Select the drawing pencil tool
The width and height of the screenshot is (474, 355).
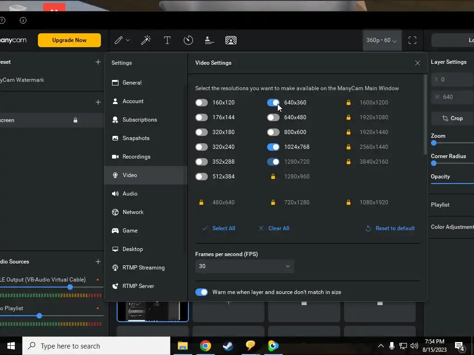[118, 40]
